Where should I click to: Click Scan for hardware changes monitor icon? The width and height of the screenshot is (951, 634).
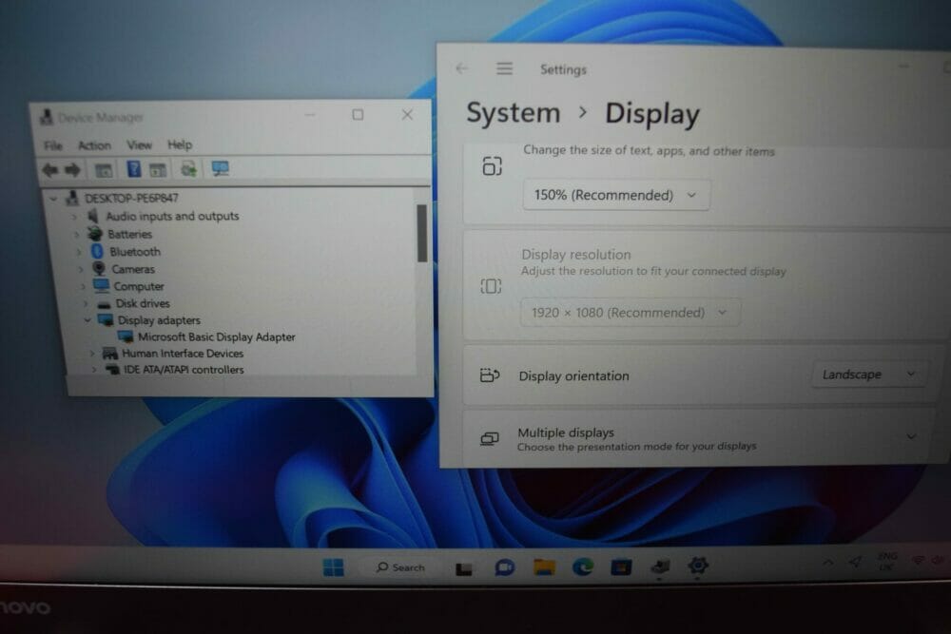[x=221, y=168]
